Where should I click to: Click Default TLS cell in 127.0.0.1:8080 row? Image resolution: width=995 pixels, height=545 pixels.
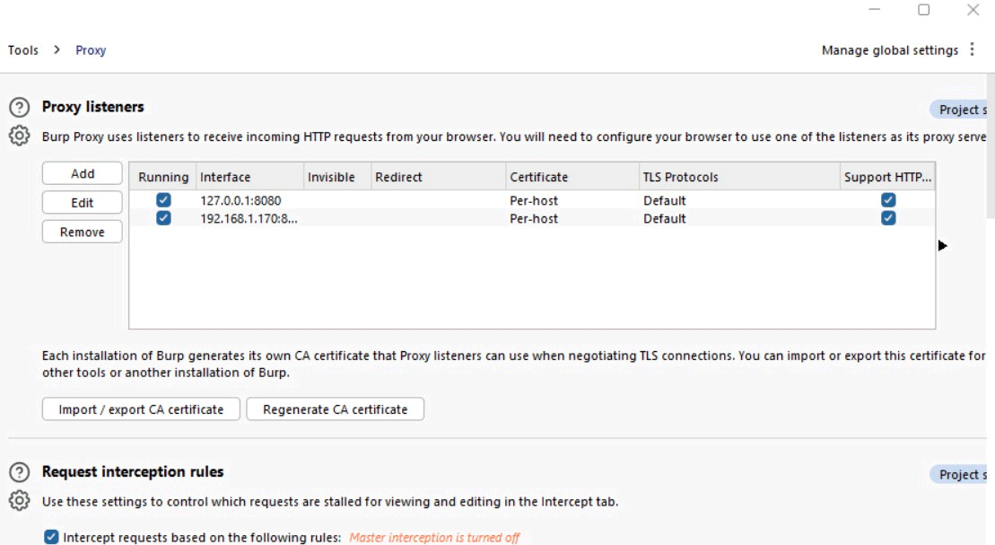pos(739,200)
